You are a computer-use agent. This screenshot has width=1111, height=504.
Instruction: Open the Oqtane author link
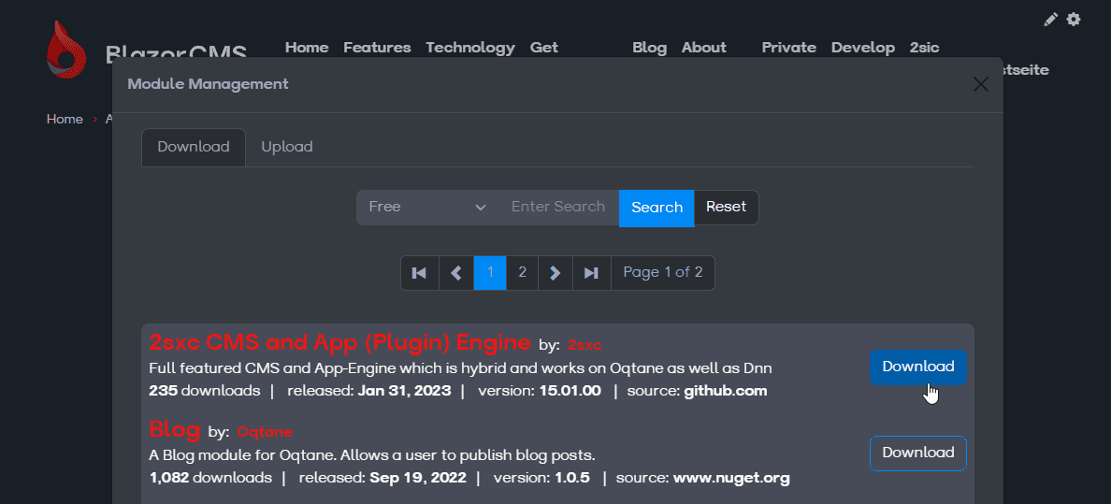[x=265, y=432]
